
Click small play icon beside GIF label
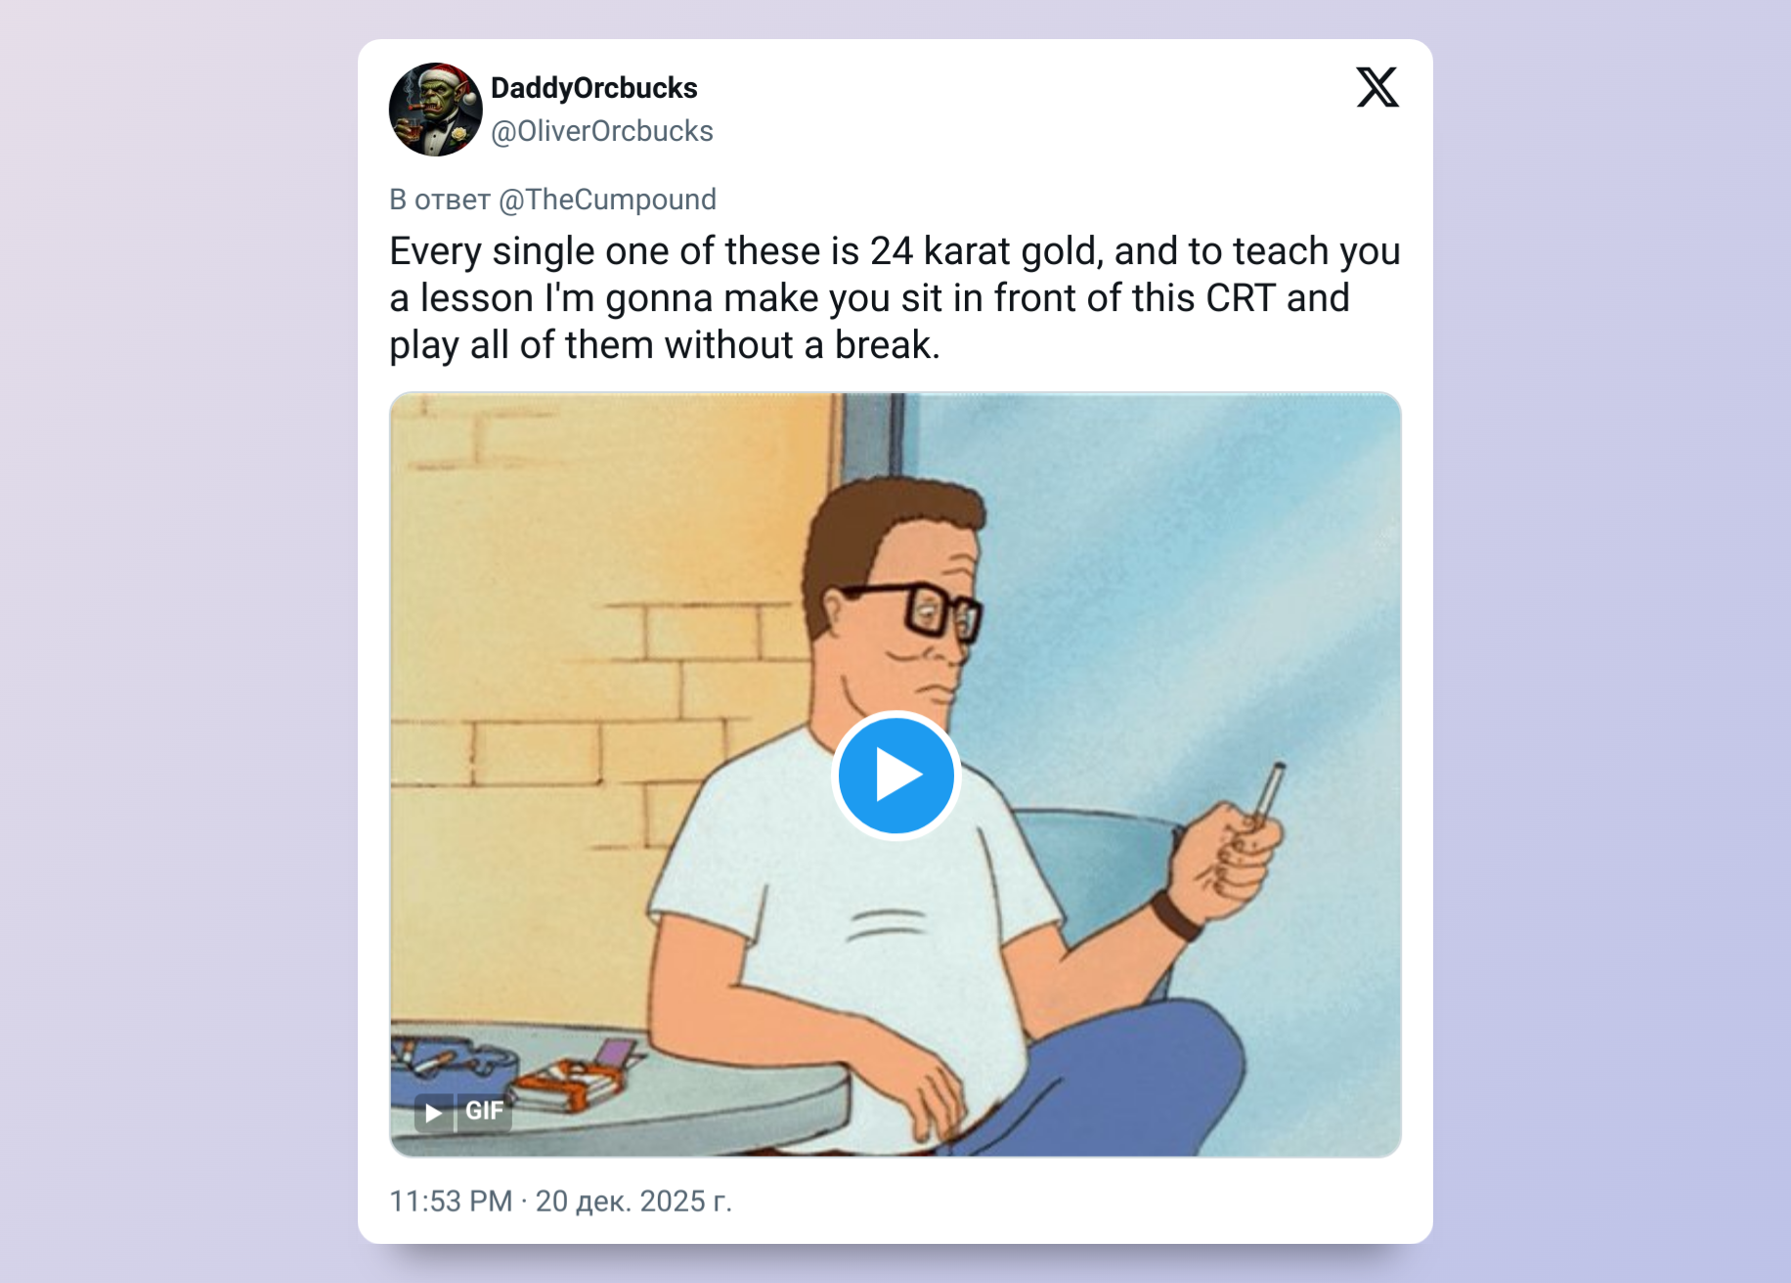[x=433, y=1112]
